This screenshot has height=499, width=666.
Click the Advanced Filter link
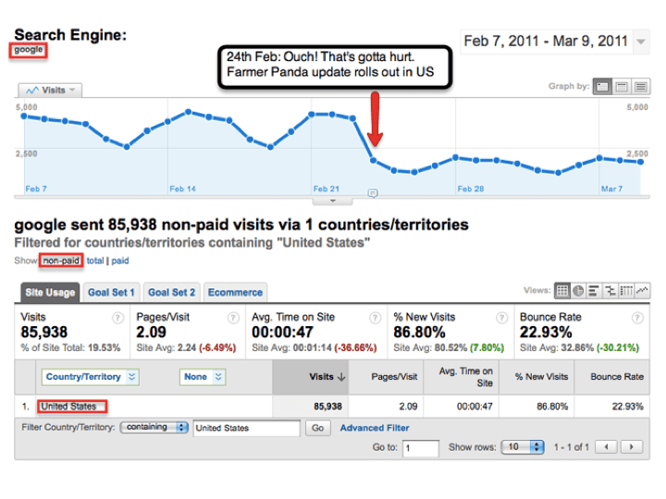tap(374, 428)
